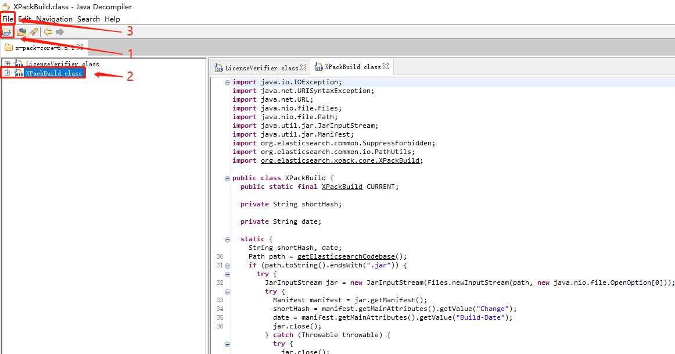Click the Open File folder icon
The height and width of the screenshot is (354, 675).
7,32
